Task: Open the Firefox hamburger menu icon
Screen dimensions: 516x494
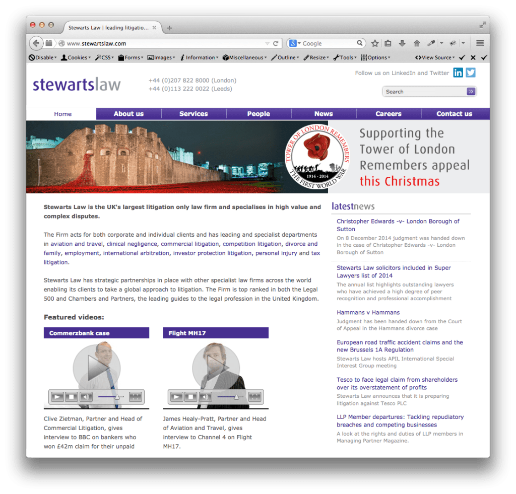Action: point(480,43)
